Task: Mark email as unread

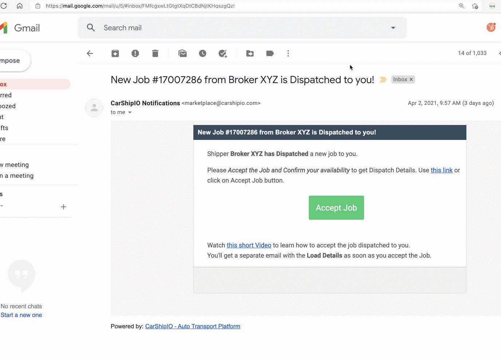Action: click(183, 54)
